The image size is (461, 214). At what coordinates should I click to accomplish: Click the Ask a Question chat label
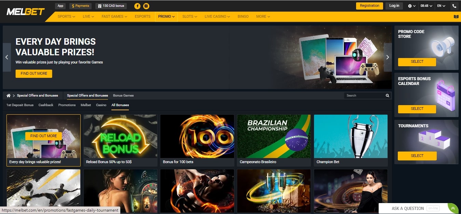click(408, 209)
